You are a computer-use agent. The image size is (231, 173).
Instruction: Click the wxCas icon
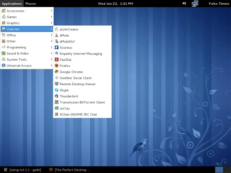[57, 108]
